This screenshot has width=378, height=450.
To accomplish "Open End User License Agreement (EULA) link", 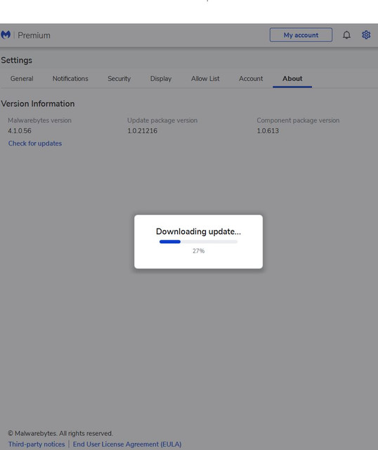I will click(x=127, y=444).
